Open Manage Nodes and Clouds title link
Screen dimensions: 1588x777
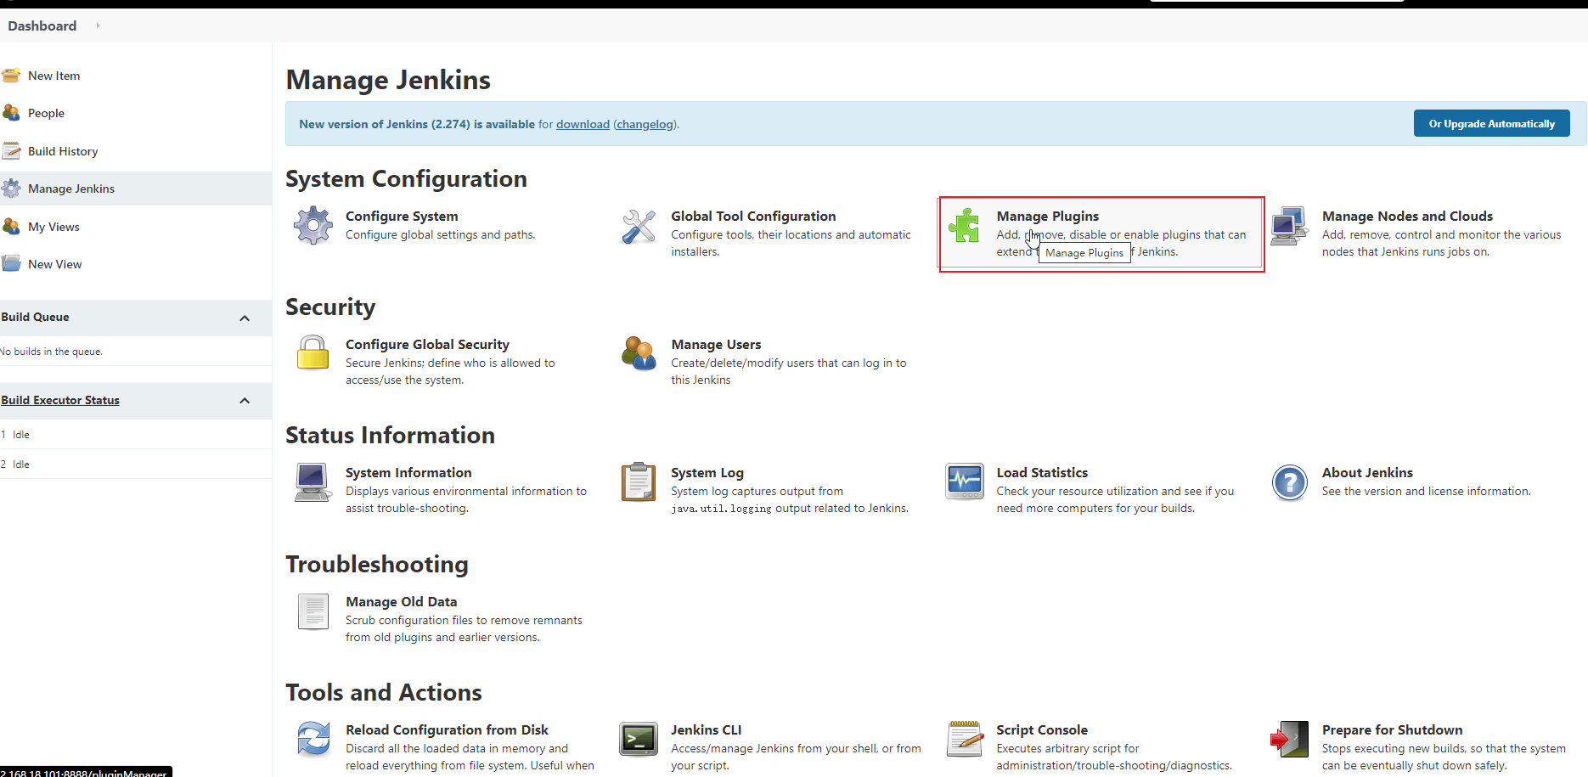point(1407,216)
